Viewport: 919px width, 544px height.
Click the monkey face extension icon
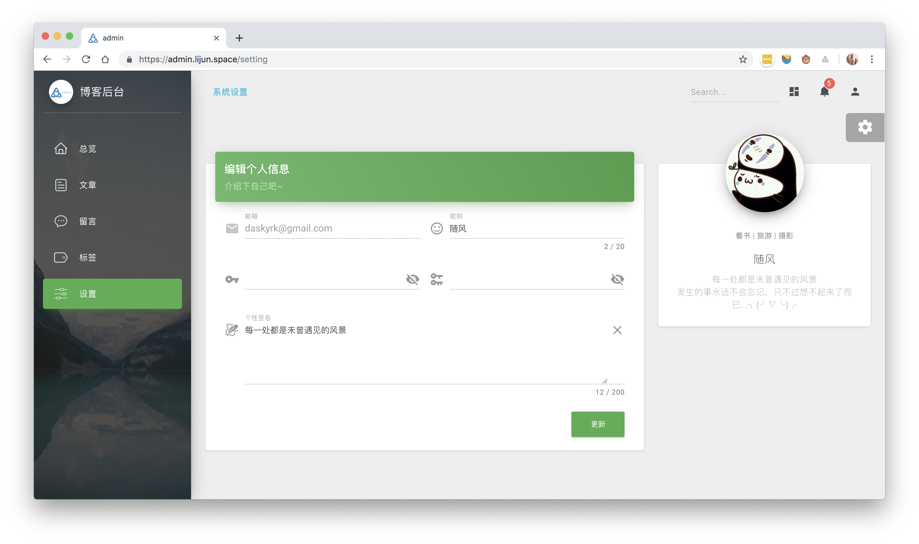[806, 59]
